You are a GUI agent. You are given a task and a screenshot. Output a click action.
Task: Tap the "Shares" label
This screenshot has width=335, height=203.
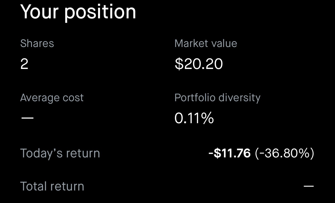coord(37,43)
